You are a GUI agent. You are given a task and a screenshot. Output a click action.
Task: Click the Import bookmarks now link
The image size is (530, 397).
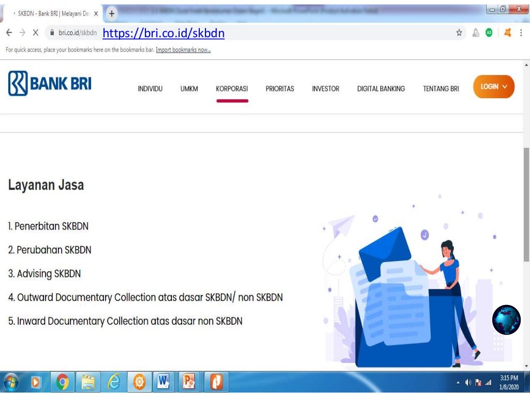coord(183,50)
